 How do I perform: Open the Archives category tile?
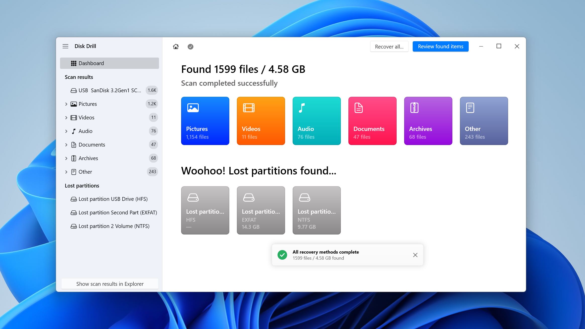point(428,121)
